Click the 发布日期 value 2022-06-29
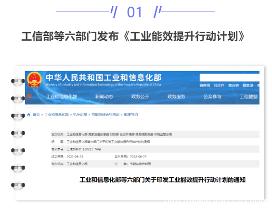 coord(138,157)
